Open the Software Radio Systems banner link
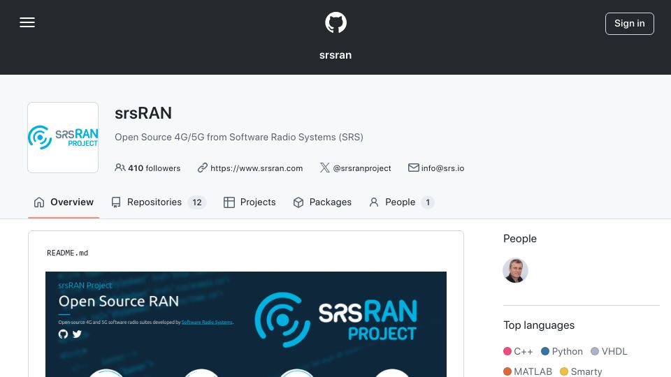 207,323
